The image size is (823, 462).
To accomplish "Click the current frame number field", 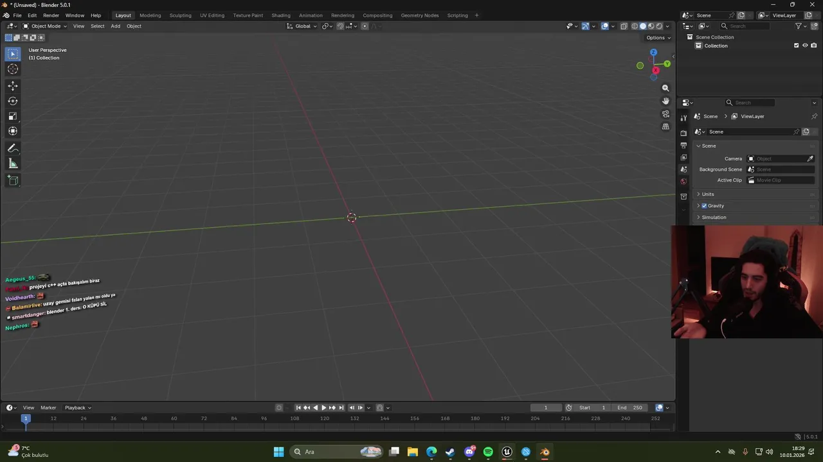I will click(546, 407).
